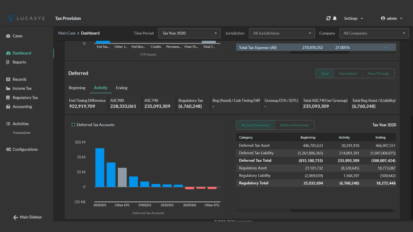413x232 pixels.
Task: Expand the All Jurisdictions selector
Action: pos(281,33)
